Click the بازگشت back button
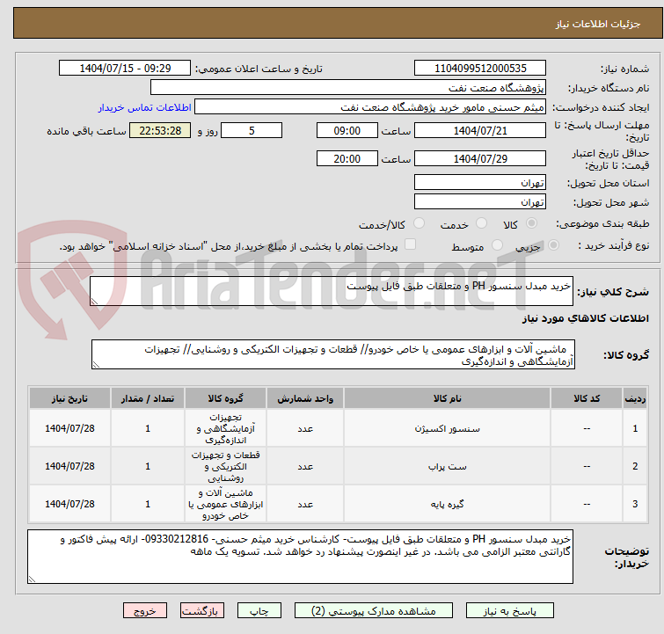The height and width of the screenshot is (634, 664). point(202,611)
